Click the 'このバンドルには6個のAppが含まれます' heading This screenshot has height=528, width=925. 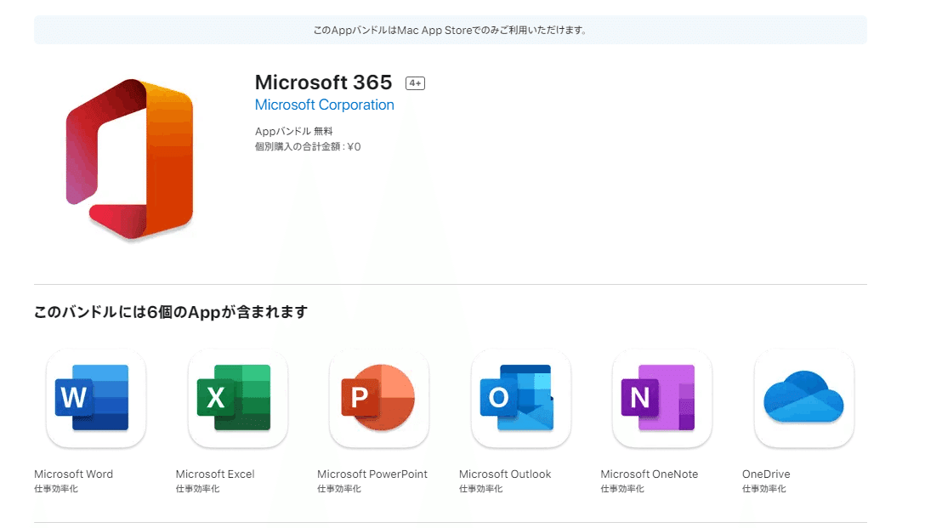pyautogui.click(x=171, y=311)
